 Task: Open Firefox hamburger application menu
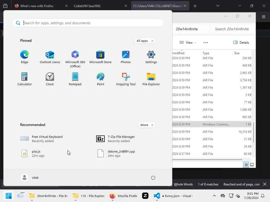click(263, 17)
